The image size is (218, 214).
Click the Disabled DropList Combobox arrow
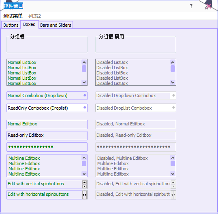(x=173, y=108)
